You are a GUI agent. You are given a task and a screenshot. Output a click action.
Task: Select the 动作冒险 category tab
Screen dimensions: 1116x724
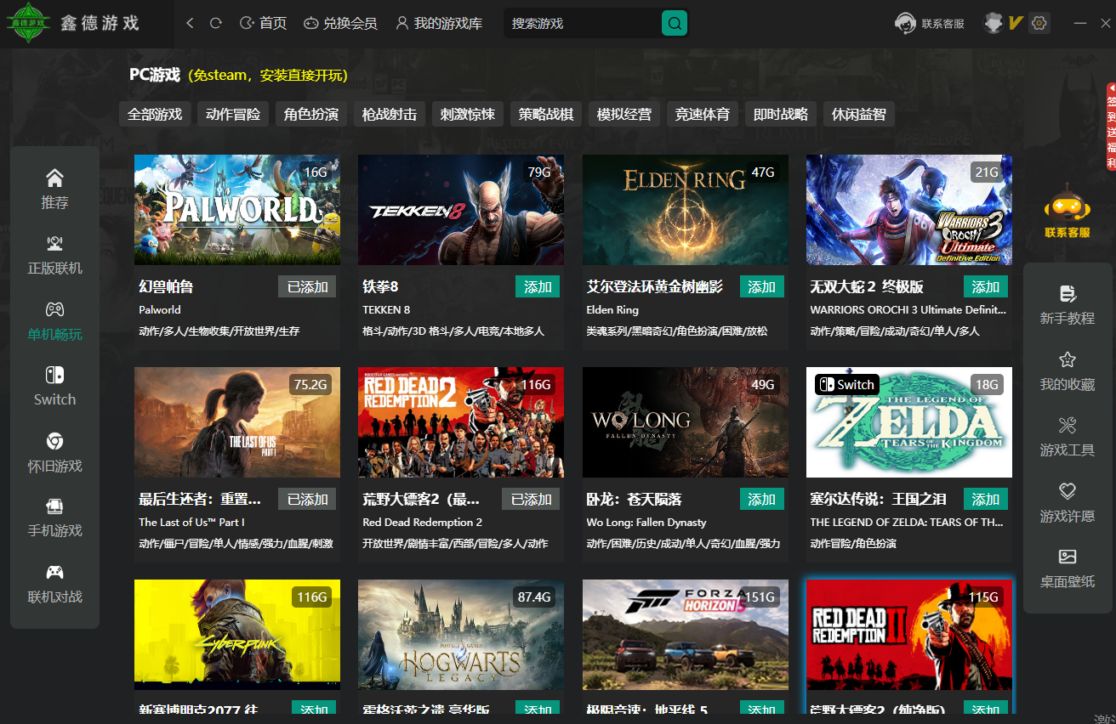point(233,114)
